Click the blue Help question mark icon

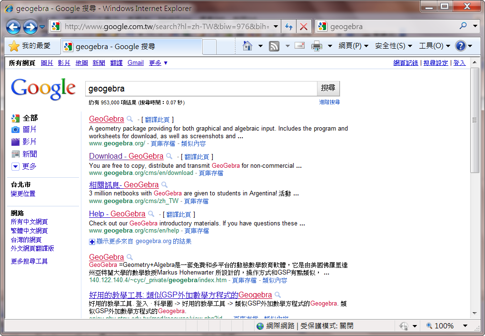(x=461, y=46)
